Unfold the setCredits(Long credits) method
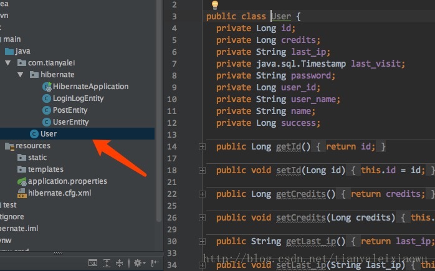435x271 pixels. pos(203,218)
